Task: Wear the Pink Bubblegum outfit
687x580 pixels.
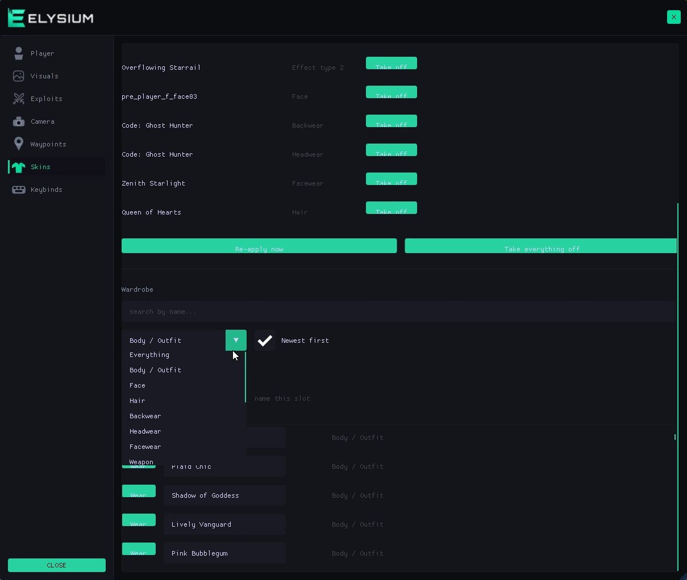Action: (139, 549)
